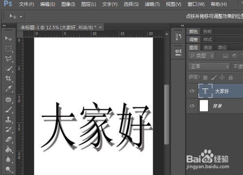Open the tool preset picker dropdown arrow
The image size is (243, 175).
pyautogui.click(x=21, y=17)
